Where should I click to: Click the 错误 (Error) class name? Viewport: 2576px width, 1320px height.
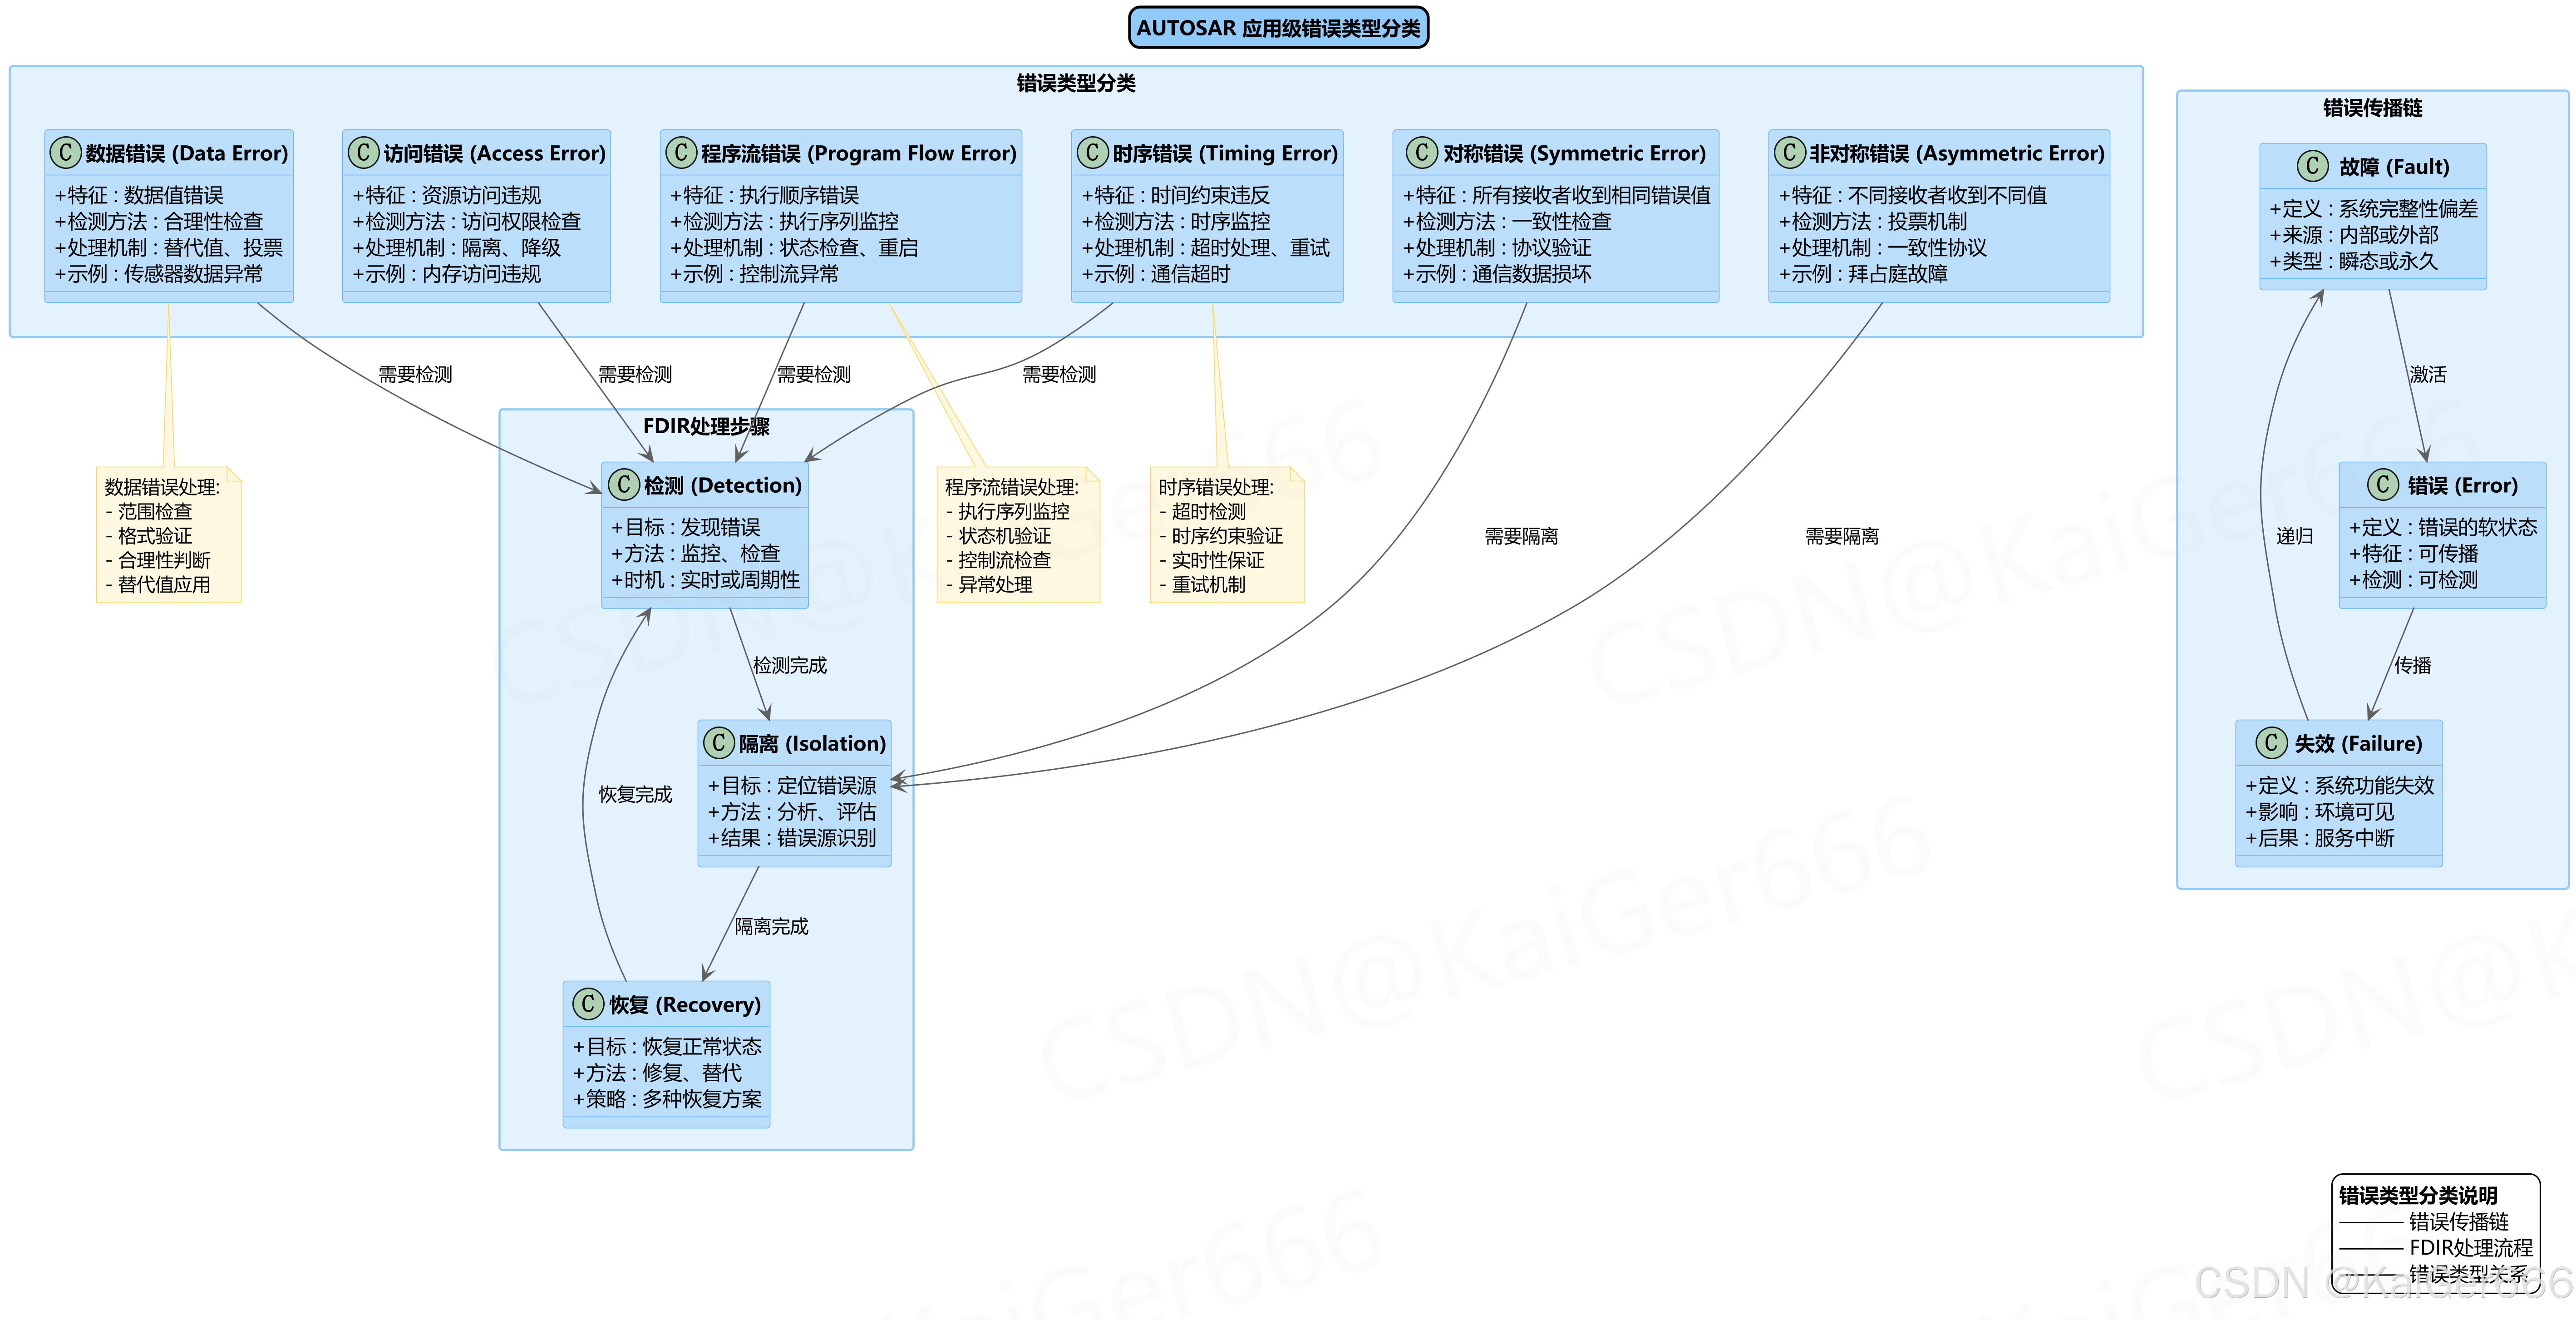[x=2462, y=486]
